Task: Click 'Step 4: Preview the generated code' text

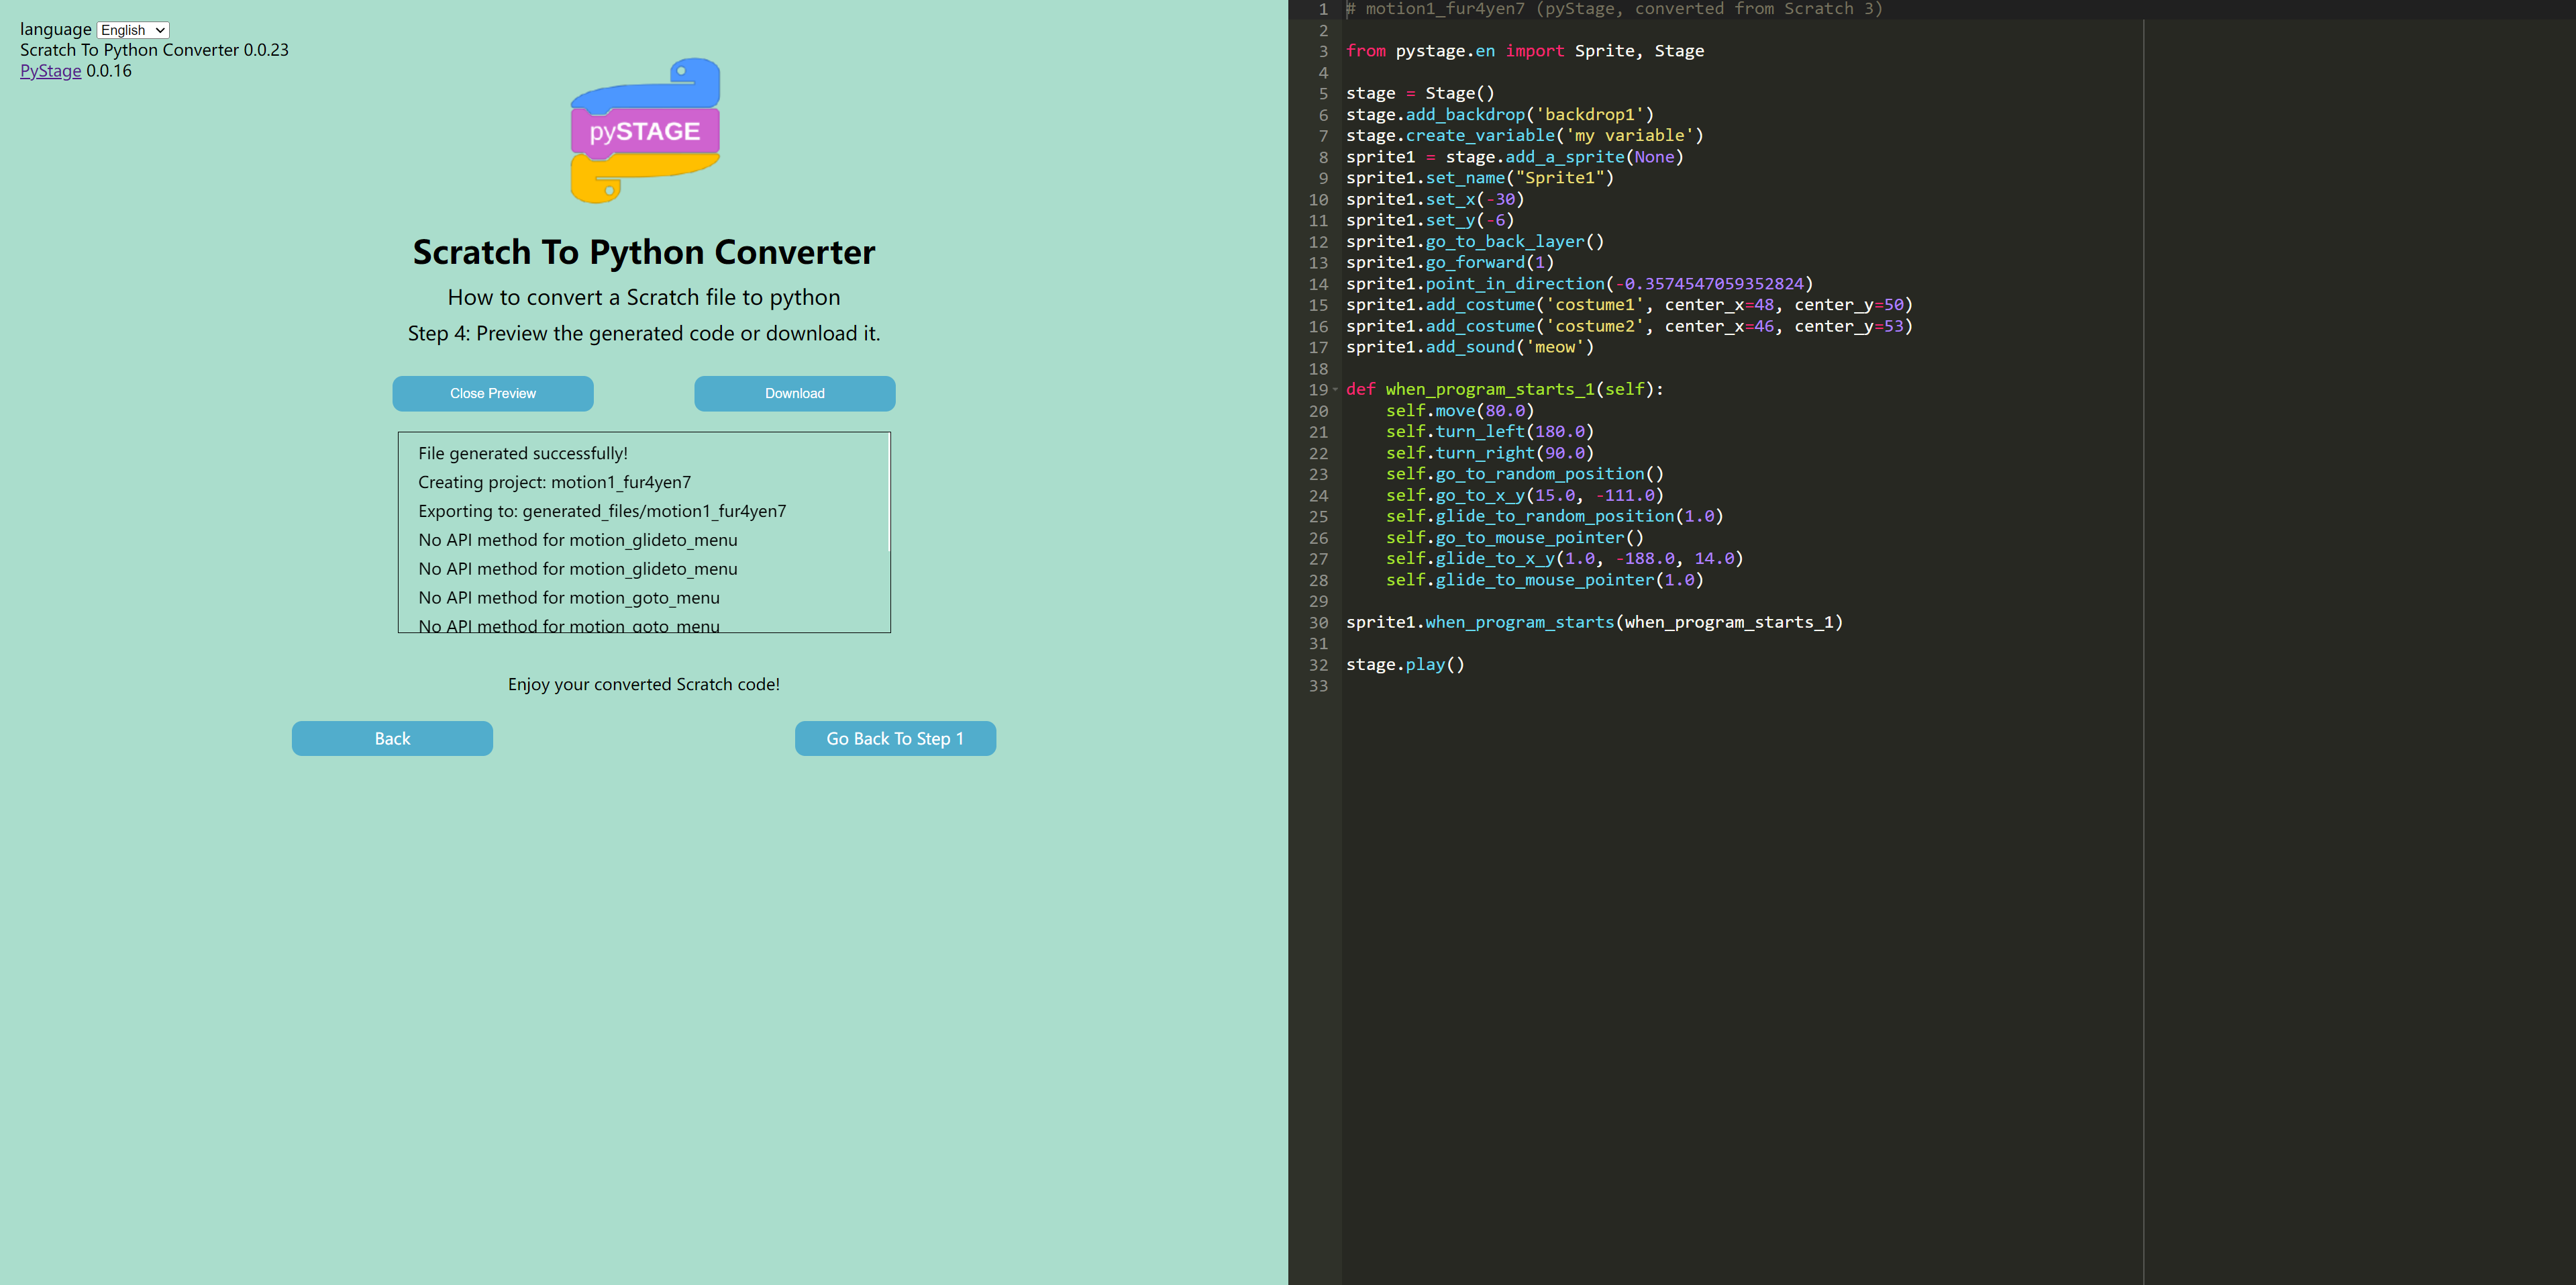Action: [x=644, y=333]
